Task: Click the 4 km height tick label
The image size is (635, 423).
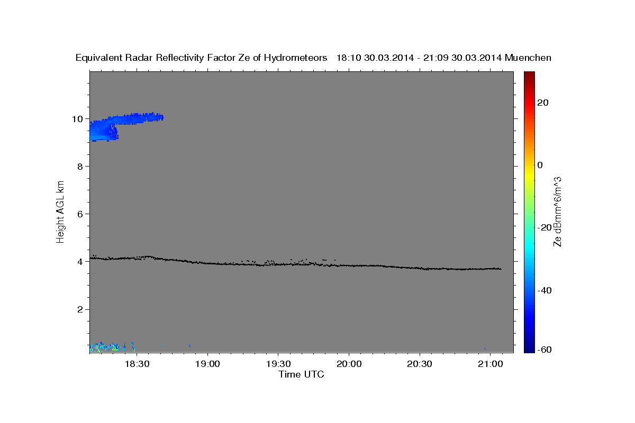Action: (80, 262)
